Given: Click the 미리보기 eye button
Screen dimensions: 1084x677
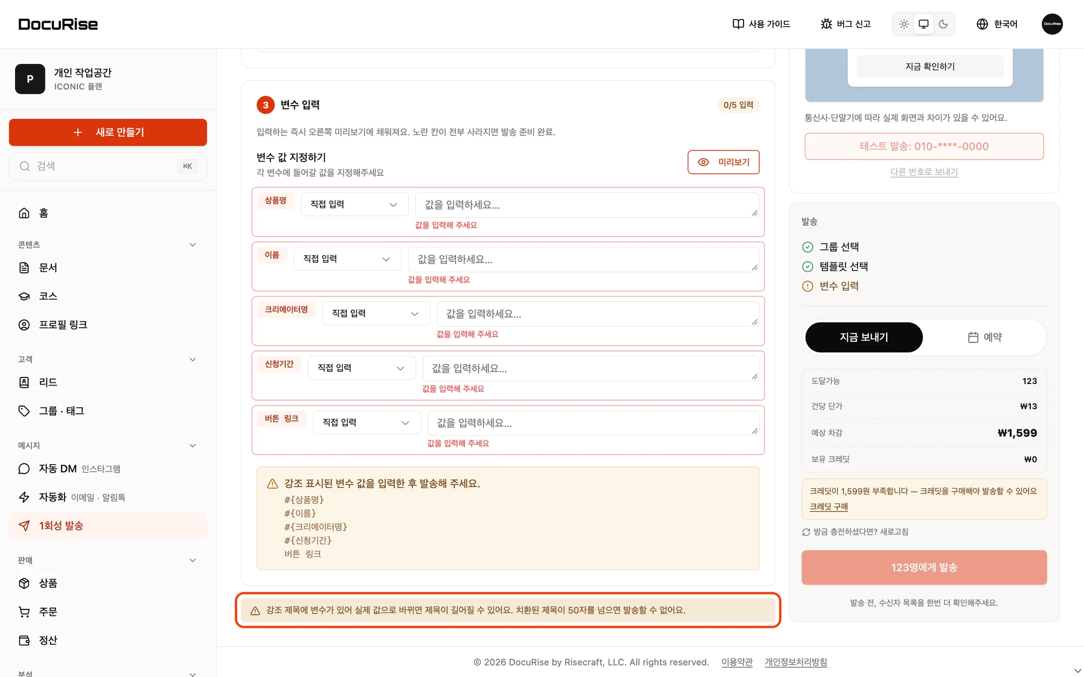Looking at the screenshot, I should (x=723, y=162).
